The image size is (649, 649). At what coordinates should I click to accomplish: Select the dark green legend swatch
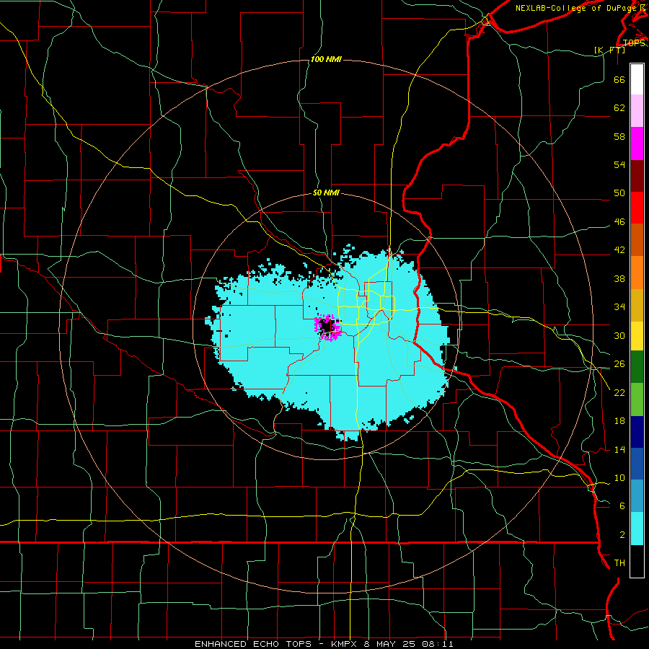pyautogui.click(x=637, y=367)
